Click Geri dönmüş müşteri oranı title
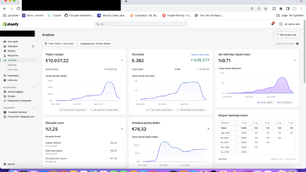Image resolution: width=306 pixels, height=172 pixels. coord(234,54)
